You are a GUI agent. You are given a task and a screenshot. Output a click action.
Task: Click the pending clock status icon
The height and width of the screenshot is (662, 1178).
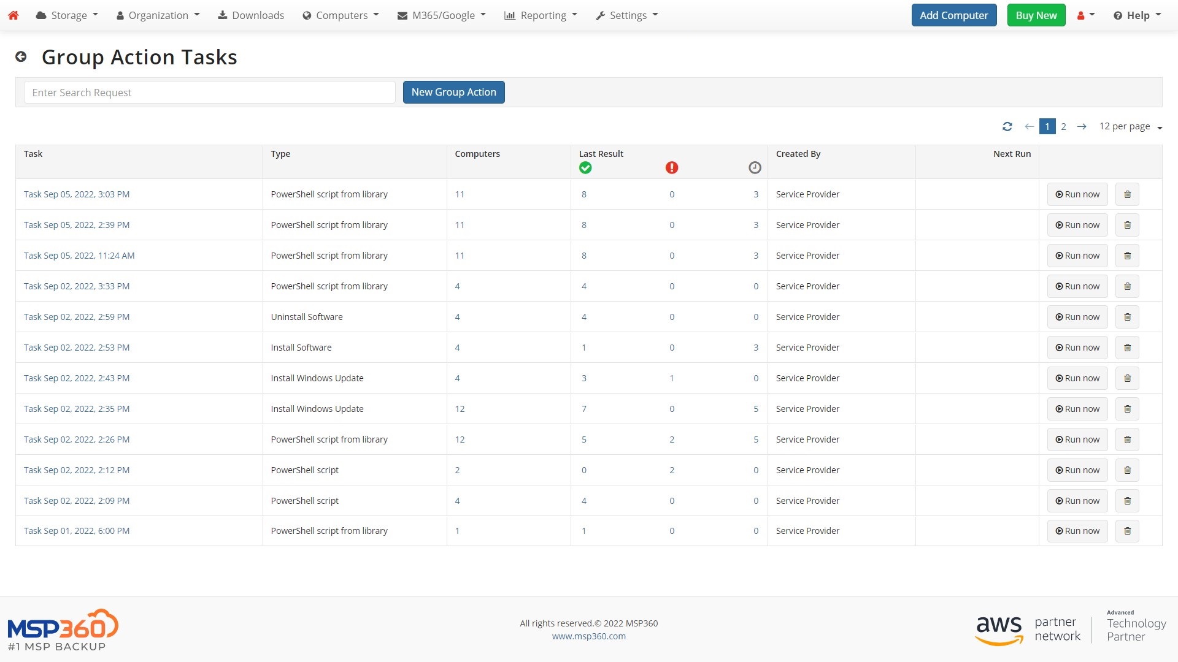[x=755, y=167]
